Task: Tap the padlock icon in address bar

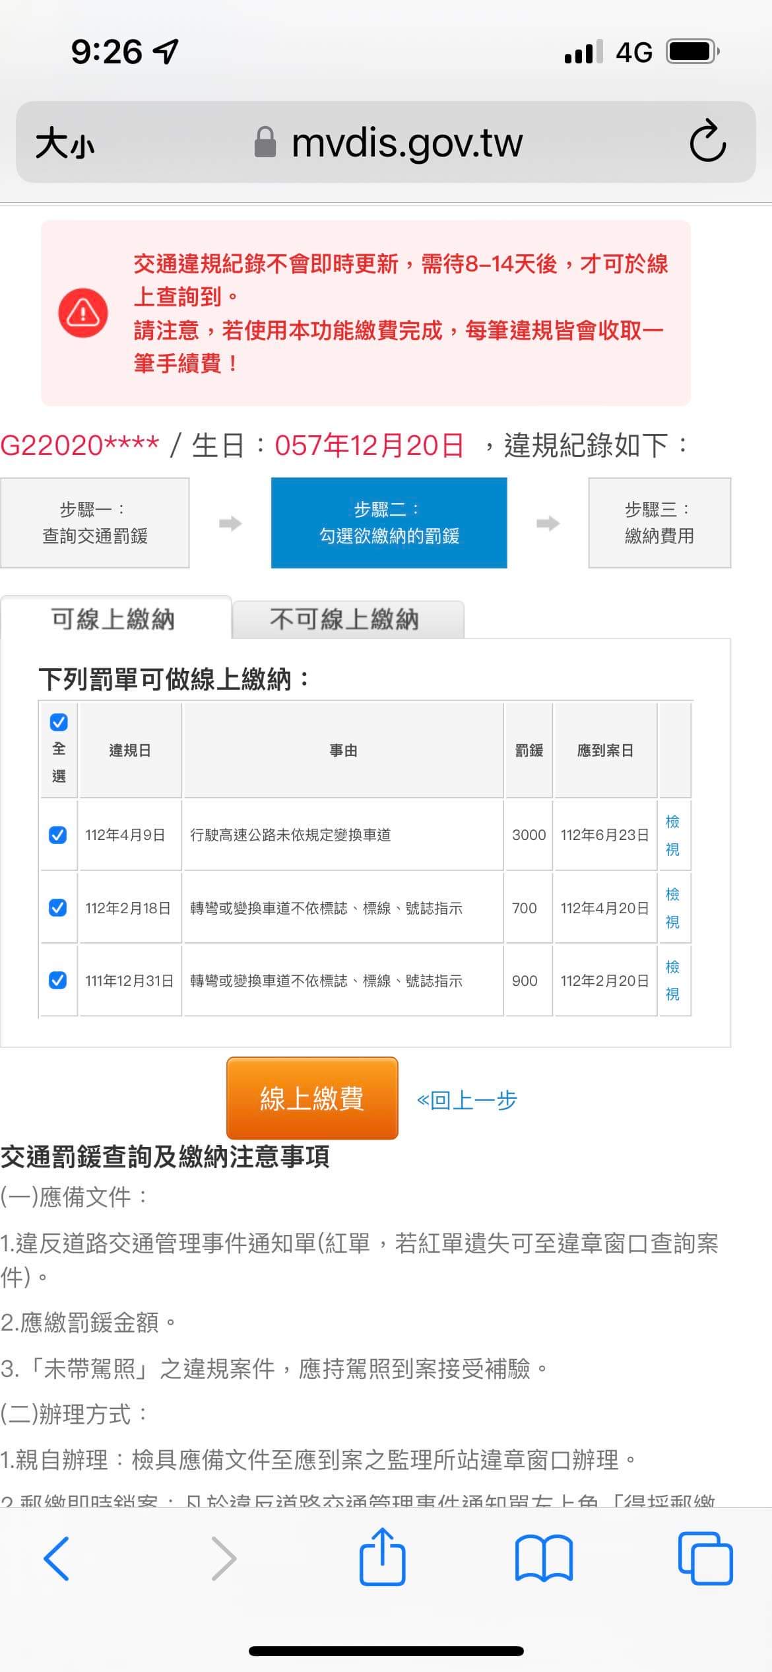Action: tap(265, 142)
